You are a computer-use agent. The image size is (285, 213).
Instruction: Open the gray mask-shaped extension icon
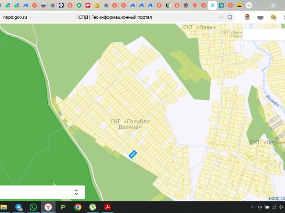coord(260,18)
